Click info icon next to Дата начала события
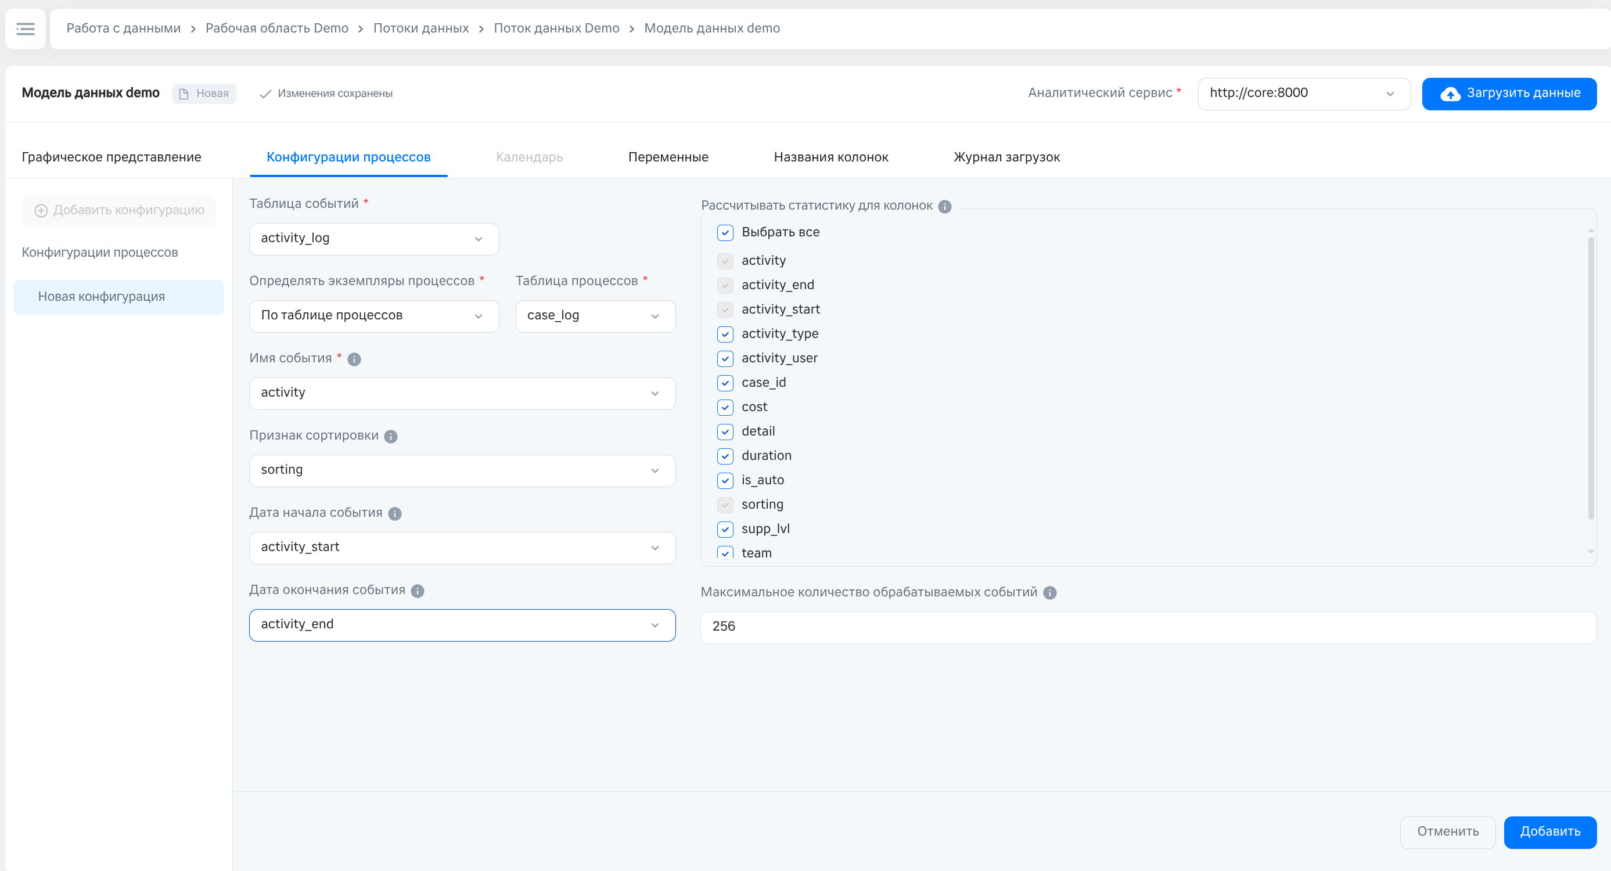The width and height of the screenshot is (1611, 871). coord(395,513)
